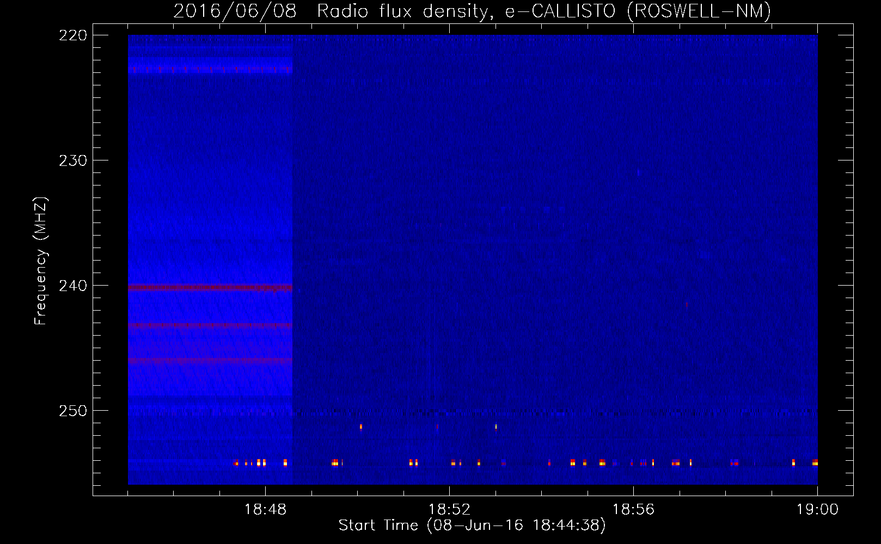The width and height of the screenshot is (881, 544).
Task: Select the 220 frequency tick label
Action: [x=73, y=35]
